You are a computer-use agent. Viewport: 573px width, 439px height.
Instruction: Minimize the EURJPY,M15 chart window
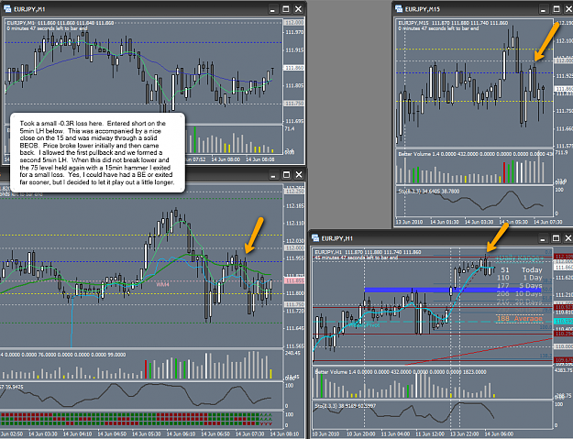coord(543,9)
